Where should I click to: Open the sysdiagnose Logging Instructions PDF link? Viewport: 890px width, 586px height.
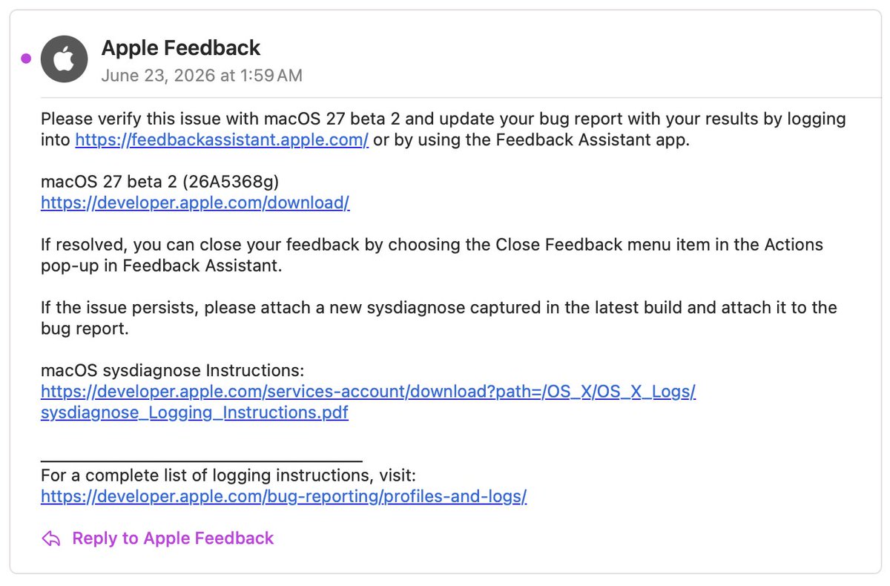368,402
